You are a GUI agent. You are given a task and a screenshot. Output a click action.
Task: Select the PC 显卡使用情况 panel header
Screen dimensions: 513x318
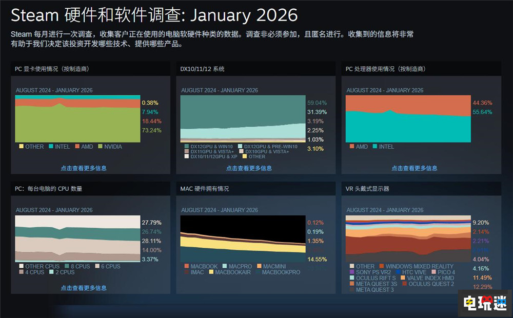coord(91,69)
